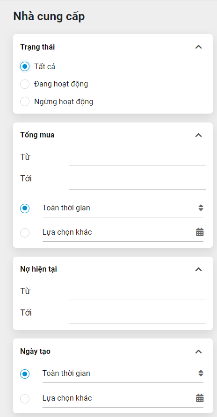Click the Tới field under Tổng mua
This screenshot has width=217, height=417.
137,181
